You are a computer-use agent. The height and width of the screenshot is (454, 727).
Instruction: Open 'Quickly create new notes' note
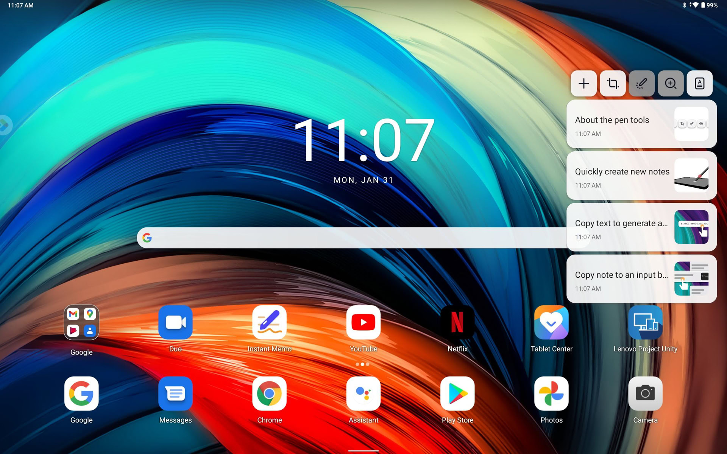coord(641,176)
